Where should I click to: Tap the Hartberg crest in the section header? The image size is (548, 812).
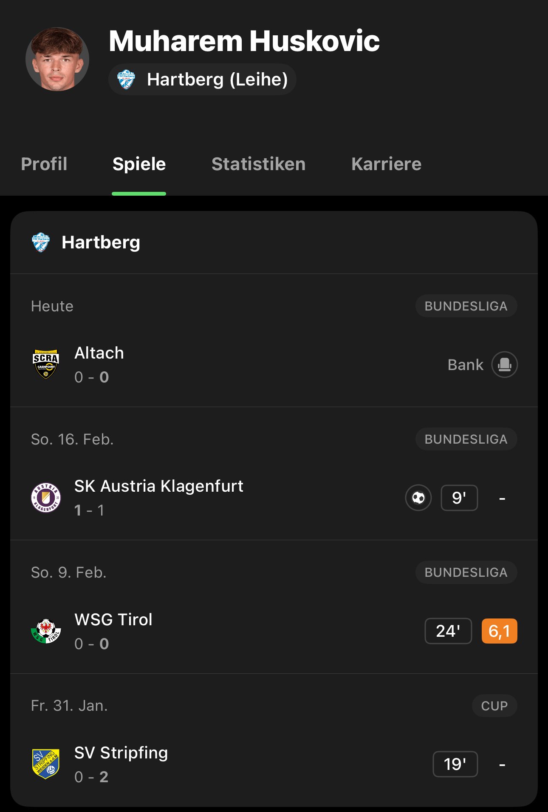coord(41,242)
